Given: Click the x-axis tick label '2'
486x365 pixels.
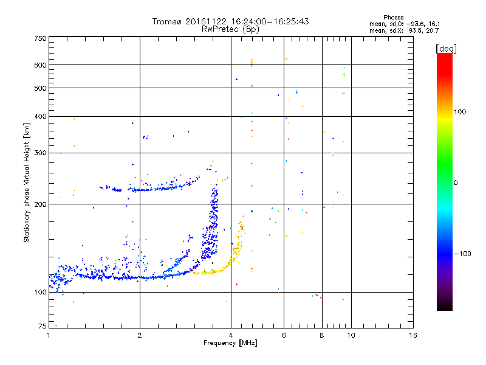Looking at the screenshot, I should 140,335.
